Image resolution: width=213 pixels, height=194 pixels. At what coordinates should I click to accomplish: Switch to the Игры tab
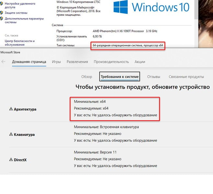(x=56, y=62)
